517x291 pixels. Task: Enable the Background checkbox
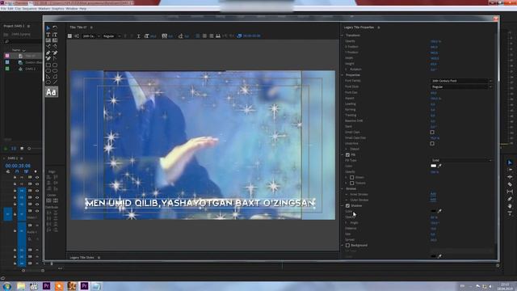tap(347, 246)
